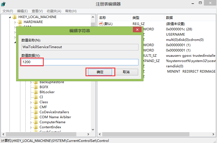Confirm the value with the 确定 button
Image resolution: width=217 pixels, height=143 pixels.
click(100, 72)
